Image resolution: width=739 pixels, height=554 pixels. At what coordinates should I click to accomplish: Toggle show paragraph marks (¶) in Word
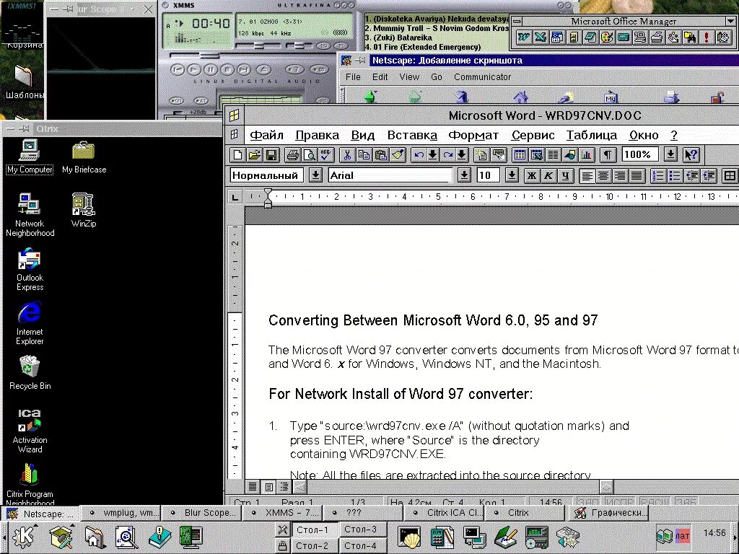click(x=608, y=154)
